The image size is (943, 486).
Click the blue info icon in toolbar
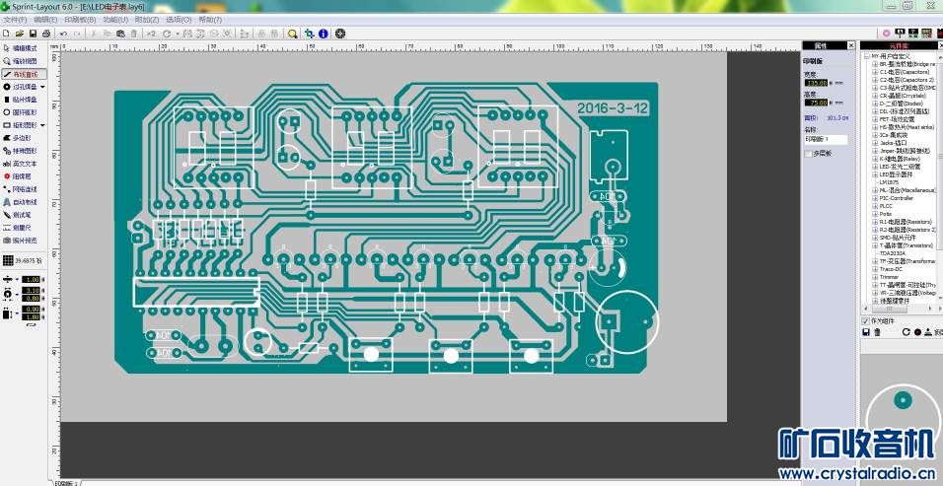[x=323, y=34]
